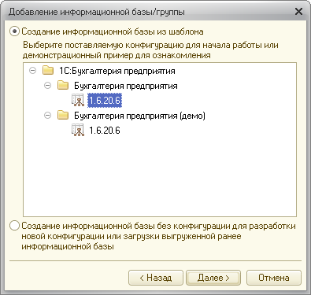Image resolution: width=311 pixels, height=295 pixels.
Task: Select the 1.6.20.6 version under демо
Action: coord(105,130)
